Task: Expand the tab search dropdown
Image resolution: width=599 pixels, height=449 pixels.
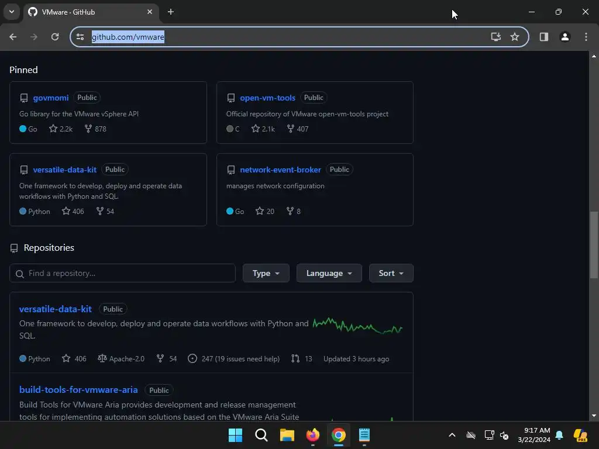Action: pyautogui.click(x=12, y=12)
